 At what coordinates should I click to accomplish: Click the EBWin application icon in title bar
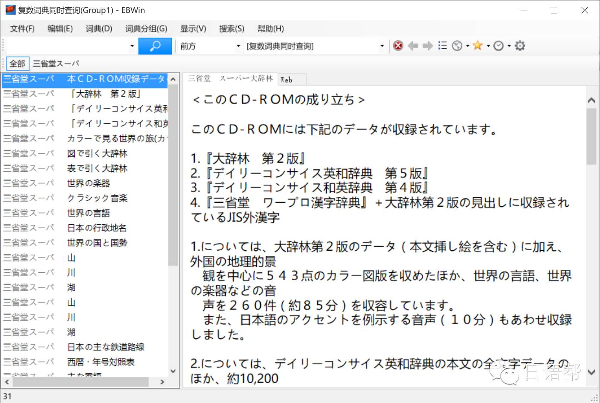(10, 10)
